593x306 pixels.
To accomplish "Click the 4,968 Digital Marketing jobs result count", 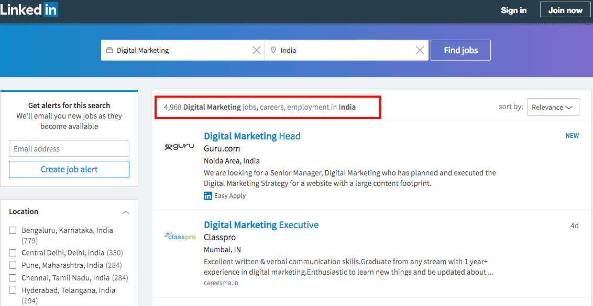I will (260, 107).
